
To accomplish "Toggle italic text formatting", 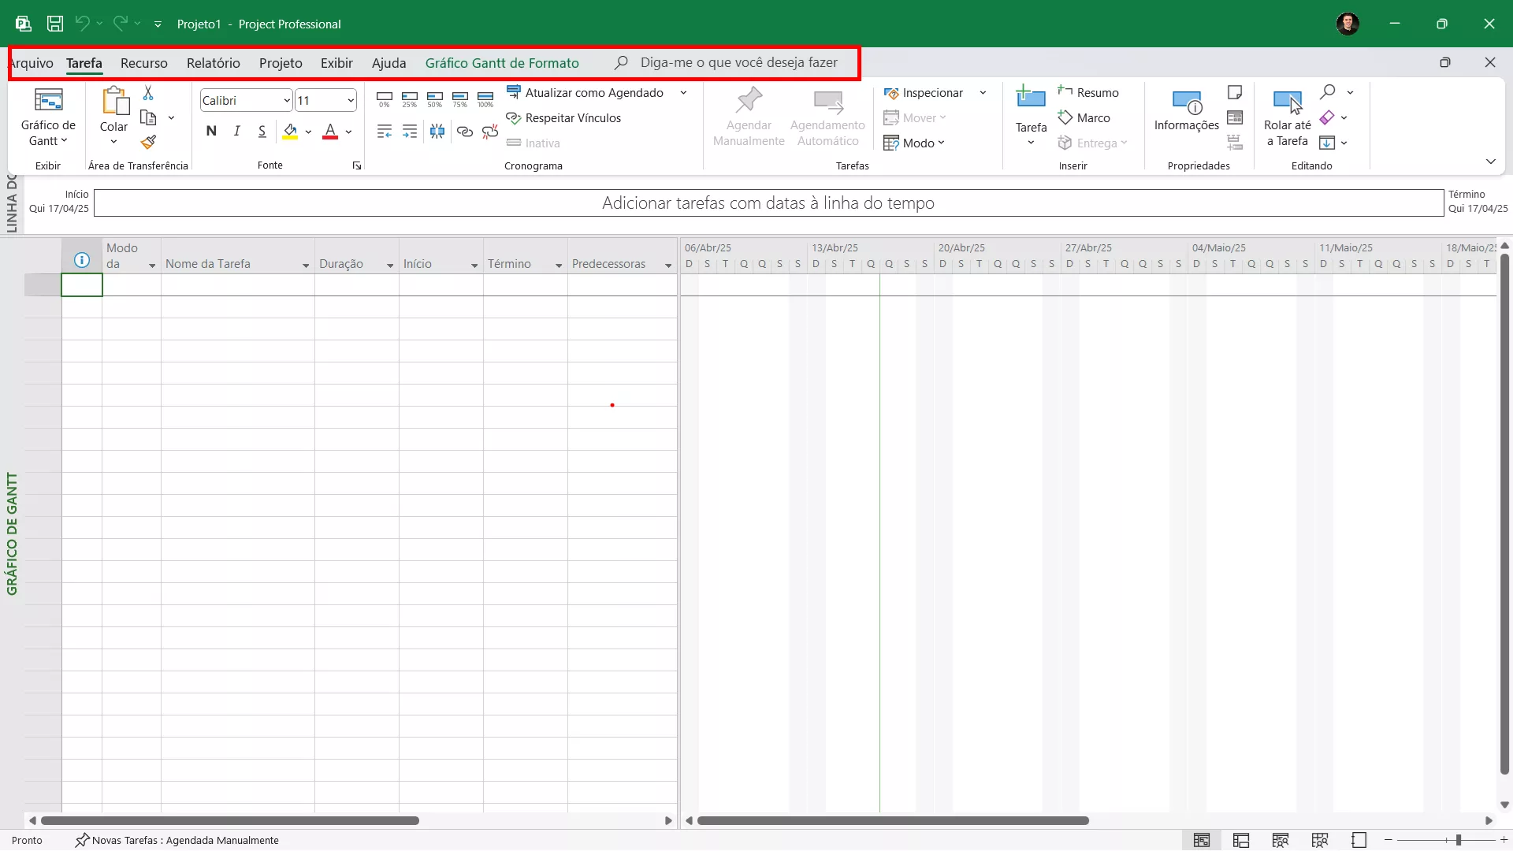I will (236, 132).
